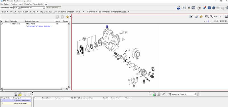Click the picture pane detach-window icon
The width and height of the screenshot is (228, 107).
(197, 17)
